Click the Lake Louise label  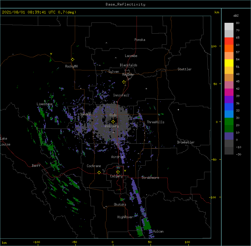pos(5,141)
